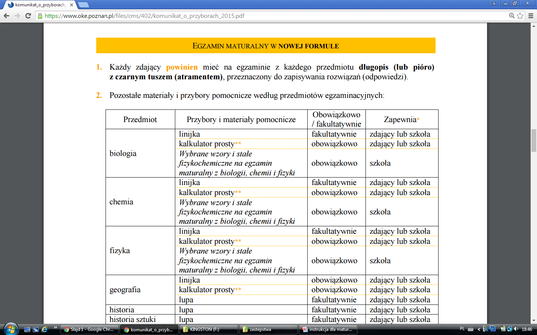Select the komunikat_o_przyborach tab

(x=40, y=5)
